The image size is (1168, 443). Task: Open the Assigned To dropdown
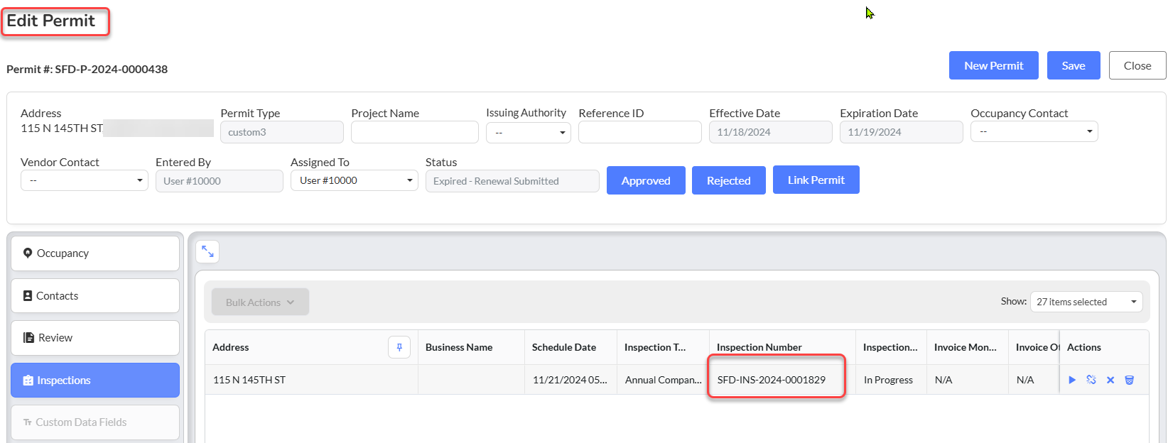355,180
